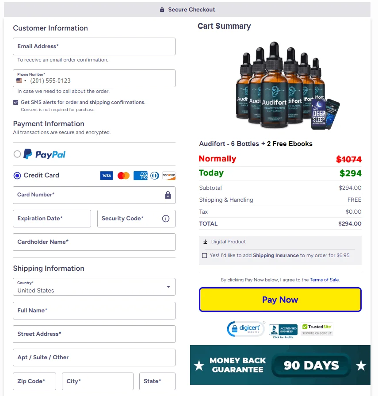Click the Pay Now button
378x396 pixels.
tap(280, 300)
